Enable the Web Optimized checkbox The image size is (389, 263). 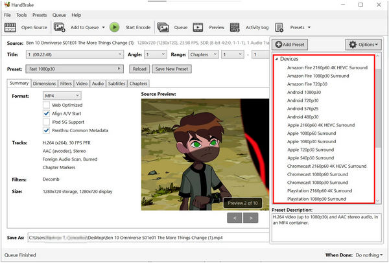tap(47, 104)
